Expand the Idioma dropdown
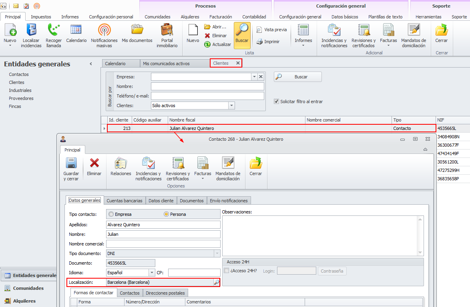The image size is (470, 307). click(x=151, y=273)
